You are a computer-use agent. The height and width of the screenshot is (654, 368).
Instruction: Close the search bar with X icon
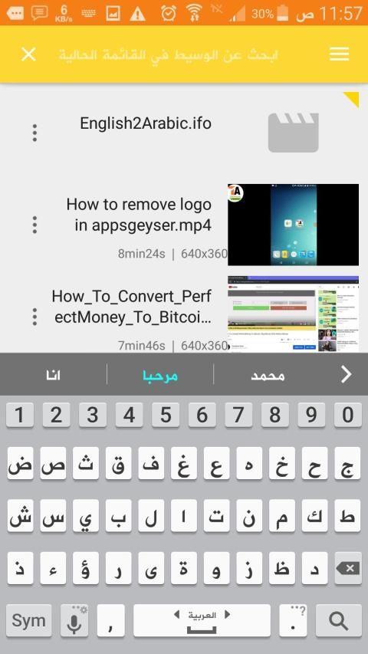tap(28, 54)
